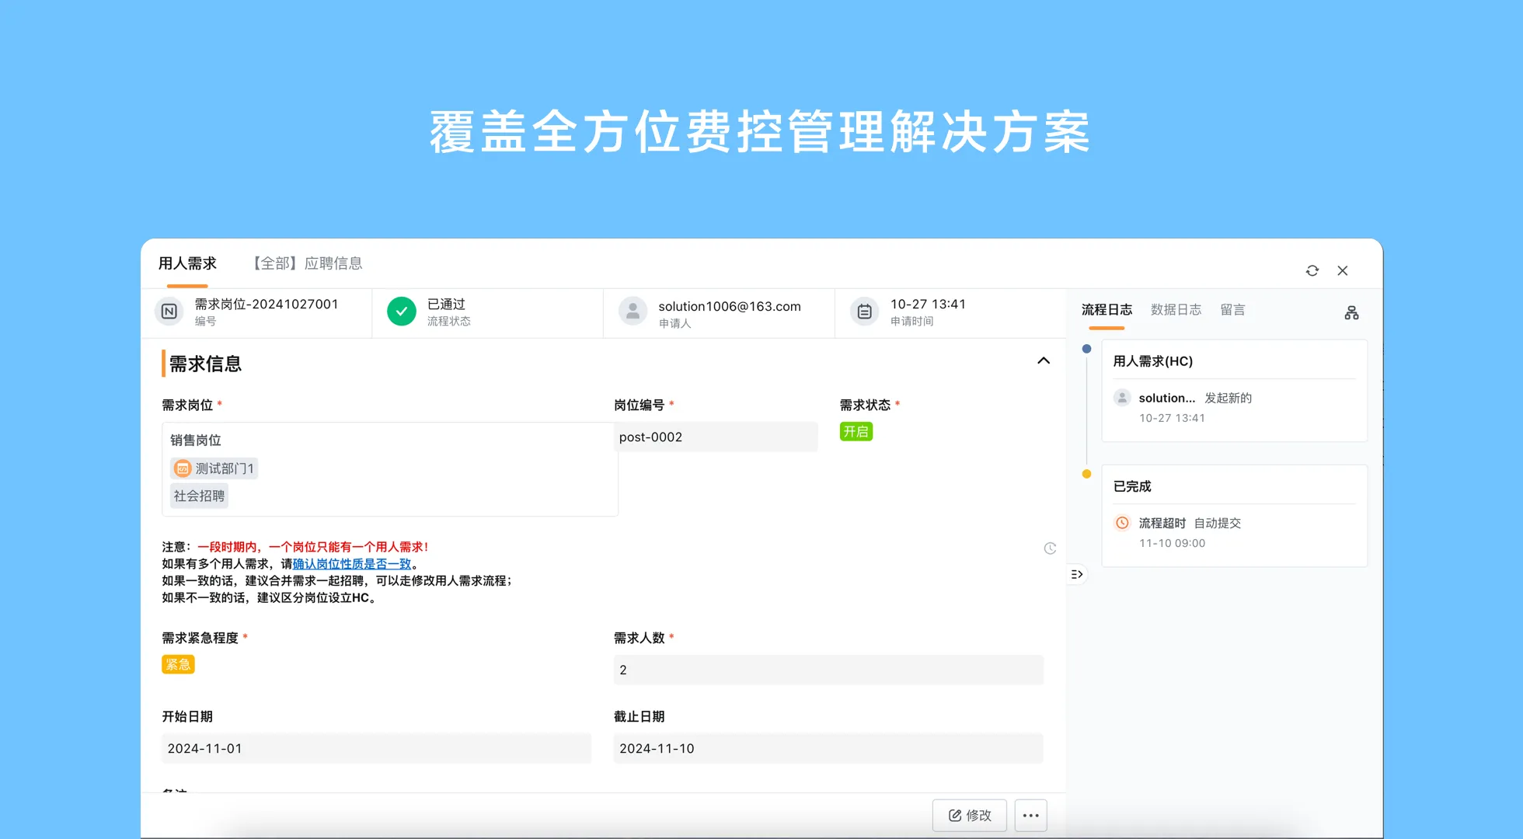Click the avatar icon beside 申请人 email
This screenshot has width=1523, height=839.
(x=633, y=312)
